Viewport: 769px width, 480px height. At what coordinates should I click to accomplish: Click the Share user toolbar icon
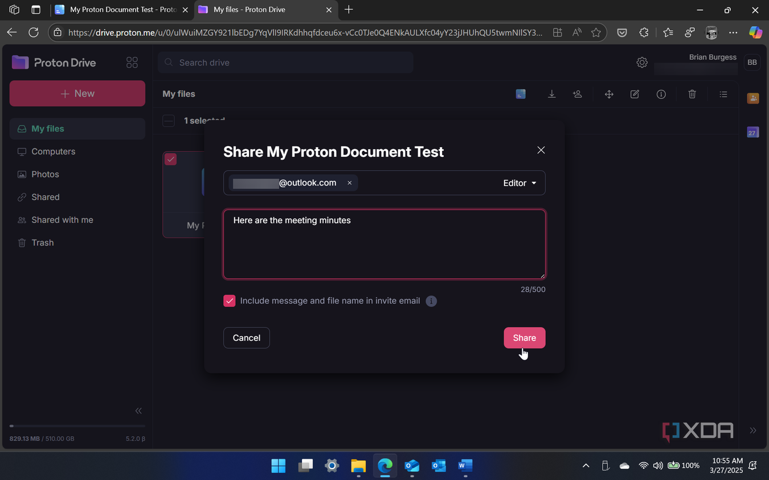click(x=578, y=94)
